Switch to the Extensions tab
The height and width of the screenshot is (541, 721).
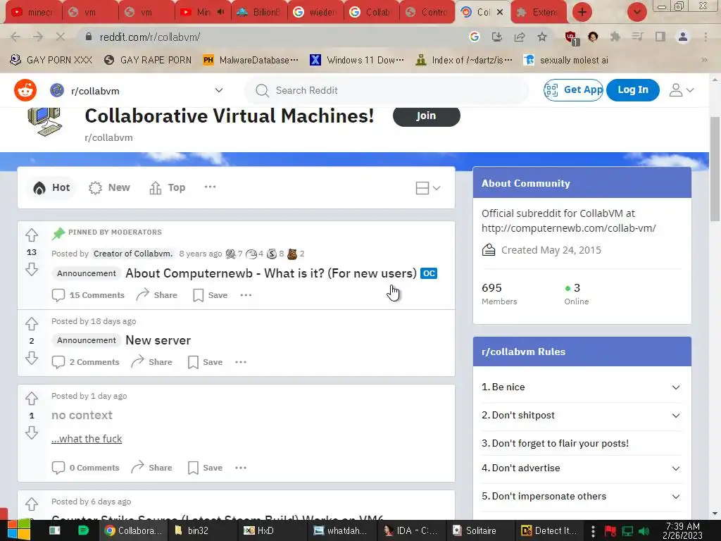pos(537,13)
